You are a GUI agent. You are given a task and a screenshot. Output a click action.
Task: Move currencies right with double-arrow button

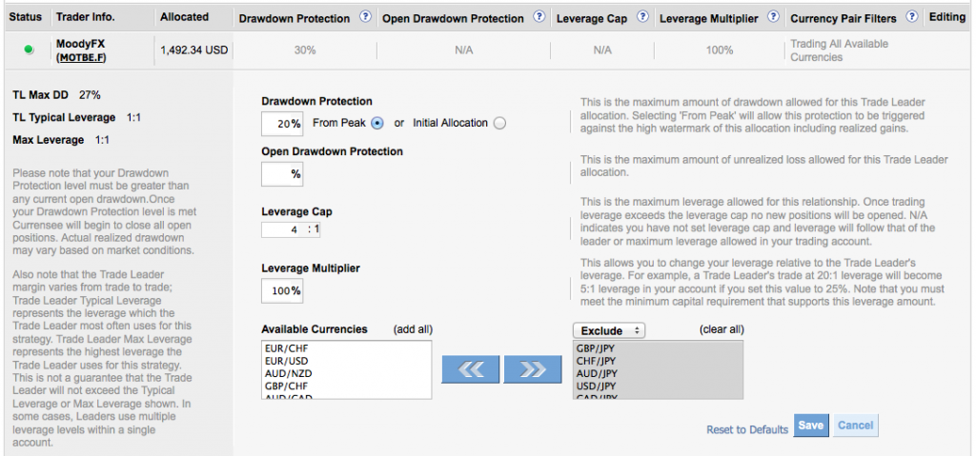pyautogui.click(x=532, y=370)
